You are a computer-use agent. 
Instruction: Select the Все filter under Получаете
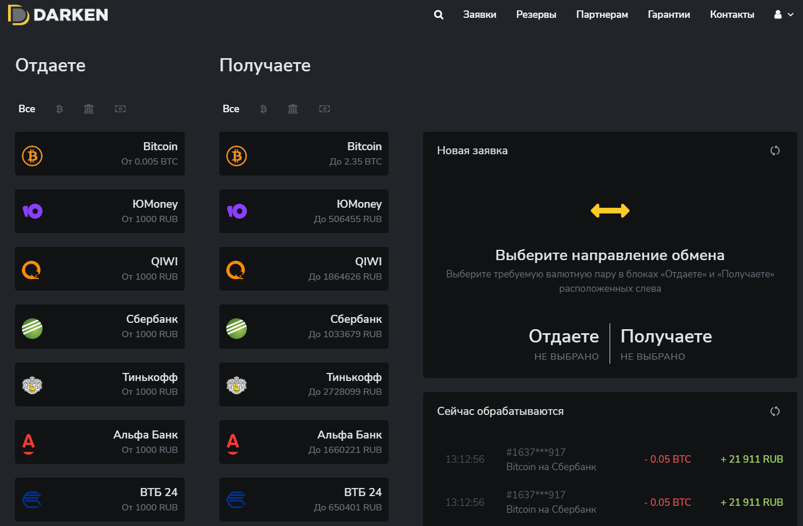click(x=231, y=109)
